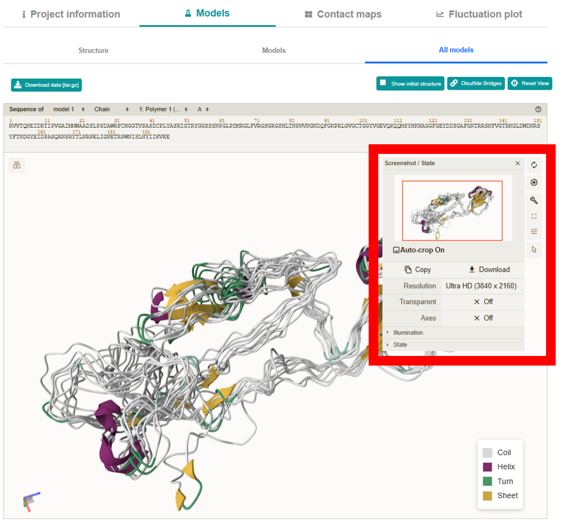Expand the State section
This screenshot has width=569, height=520.
(x=453, y=345)
